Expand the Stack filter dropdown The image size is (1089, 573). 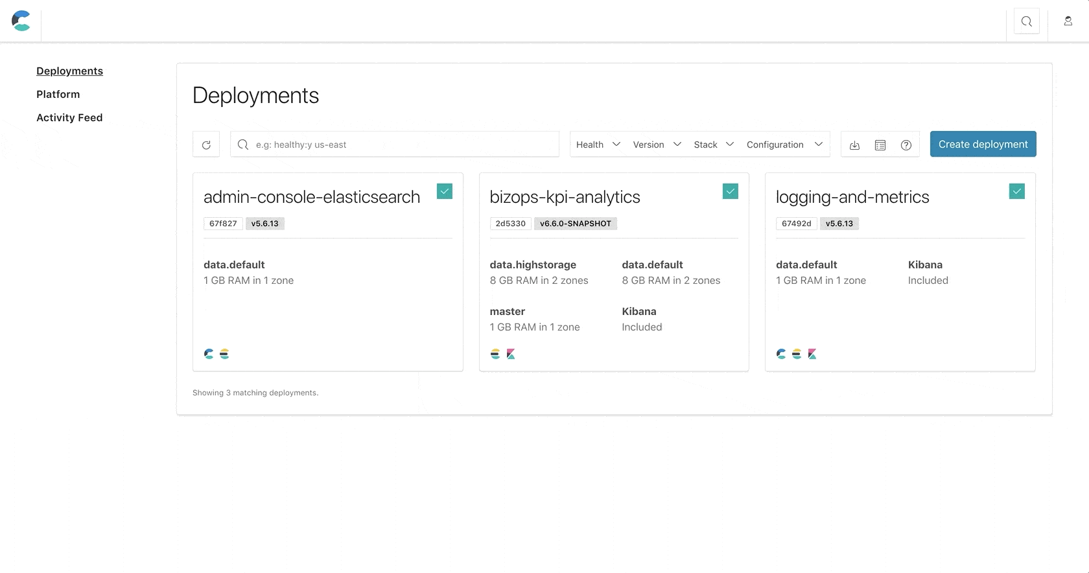[x=714, y=145]
